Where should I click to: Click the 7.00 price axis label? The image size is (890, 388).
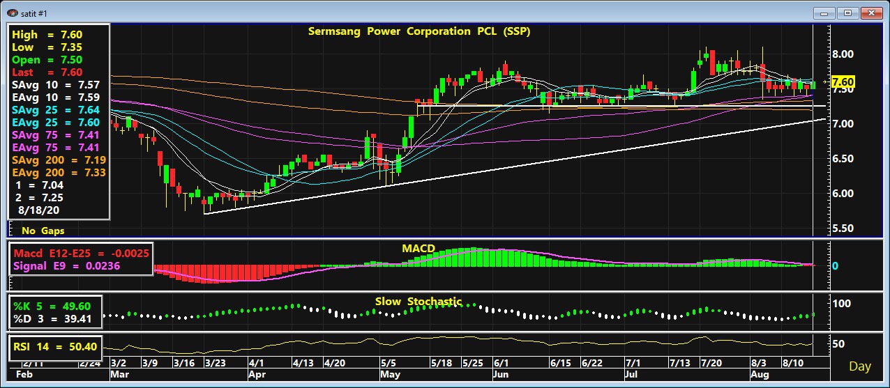pos(844,124)
